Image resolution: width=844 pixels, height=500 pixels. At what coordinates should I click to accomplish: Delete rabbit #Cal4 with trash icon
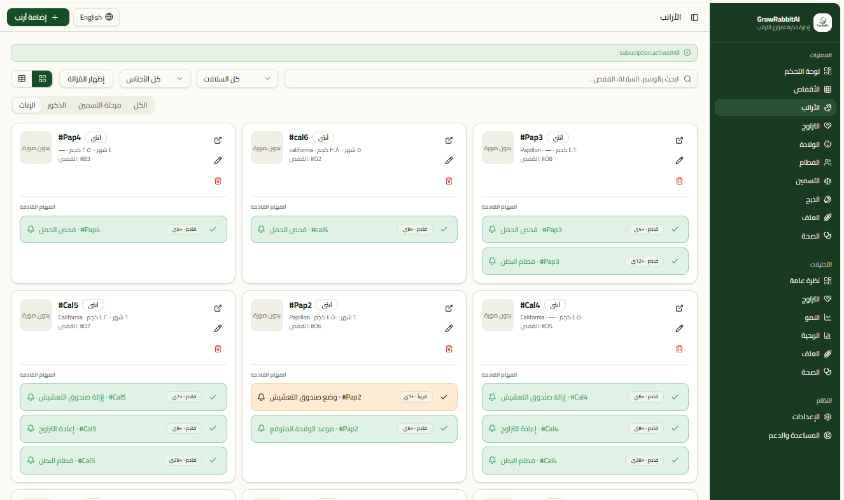point(679,349)
